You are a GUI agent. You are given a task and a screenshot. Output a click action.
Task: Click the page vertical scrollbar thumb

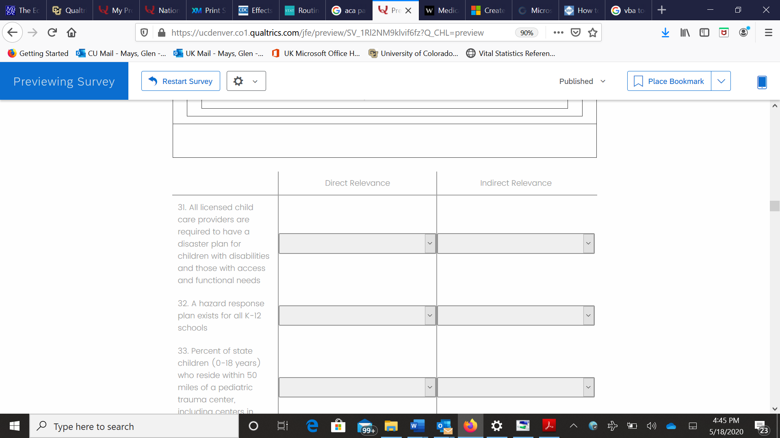(x=774, y=206)
